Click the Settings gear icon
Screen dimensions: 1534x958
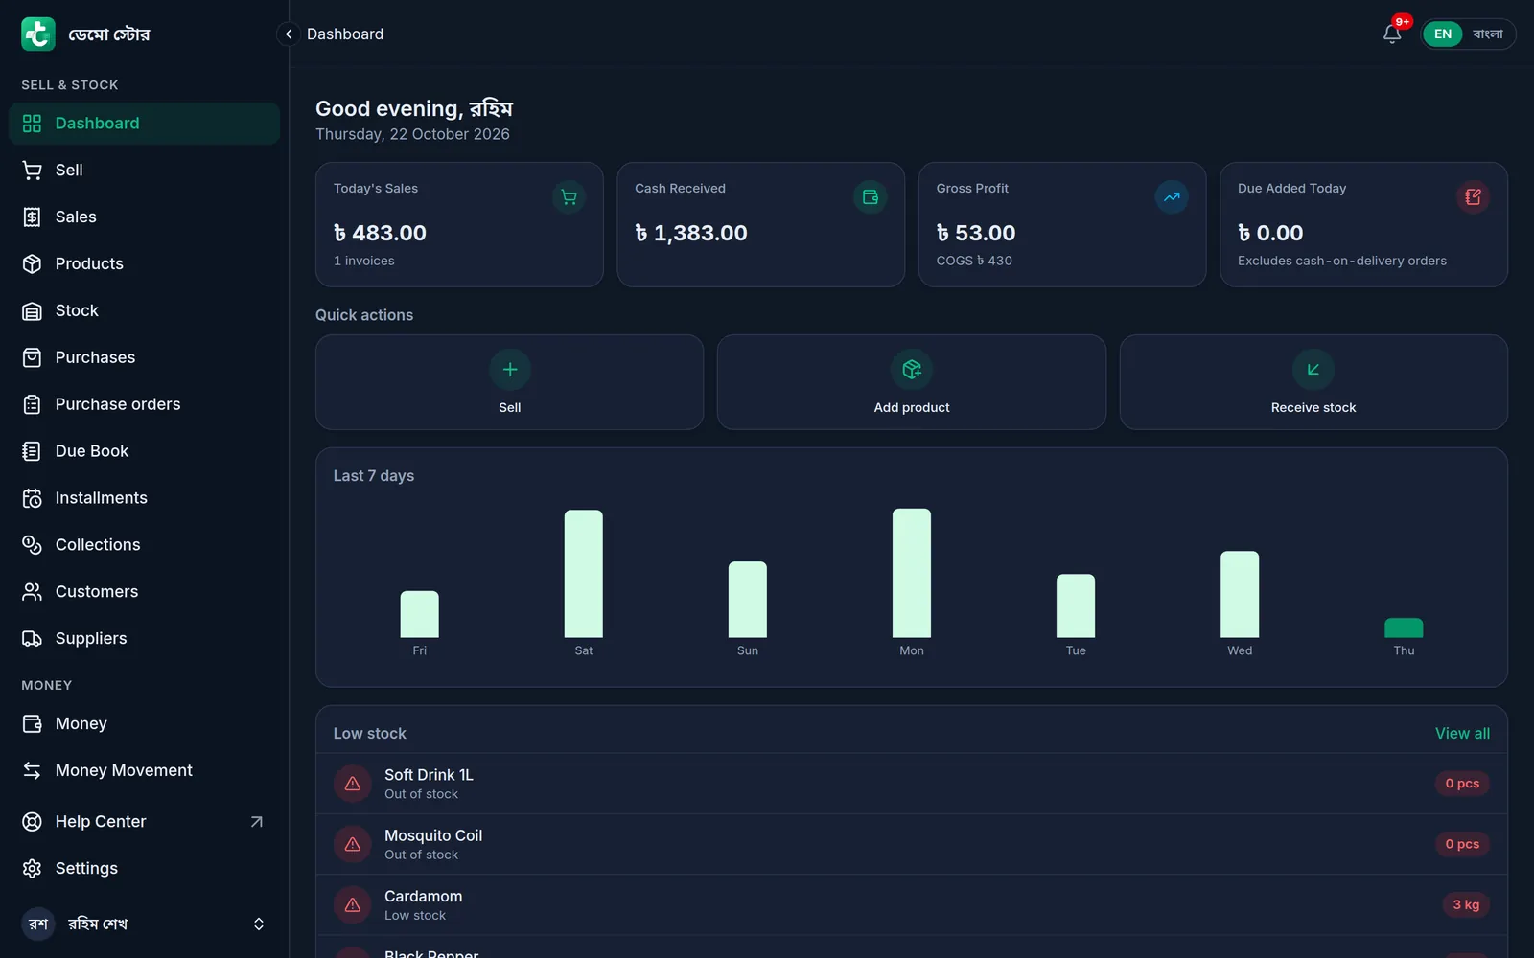tap(32, 869)
